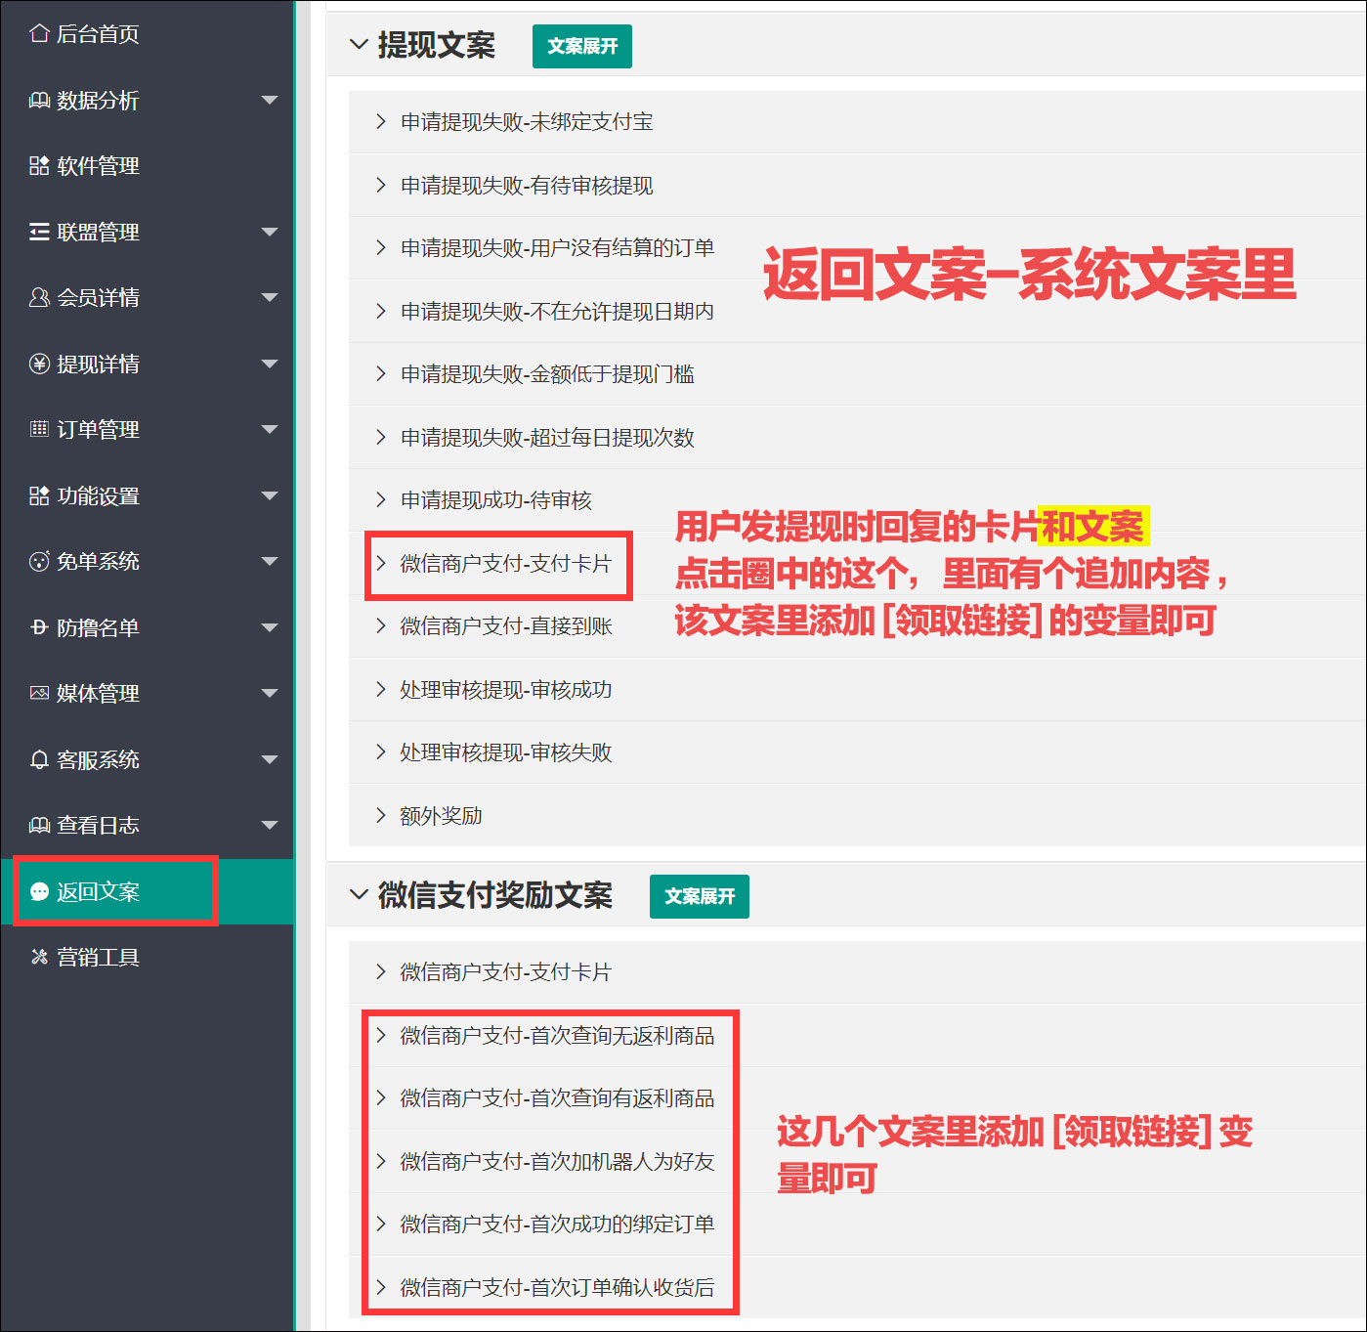Click the chat bubble icon beside 返回文案
1367x1332 pixels.
click(39, 892)
